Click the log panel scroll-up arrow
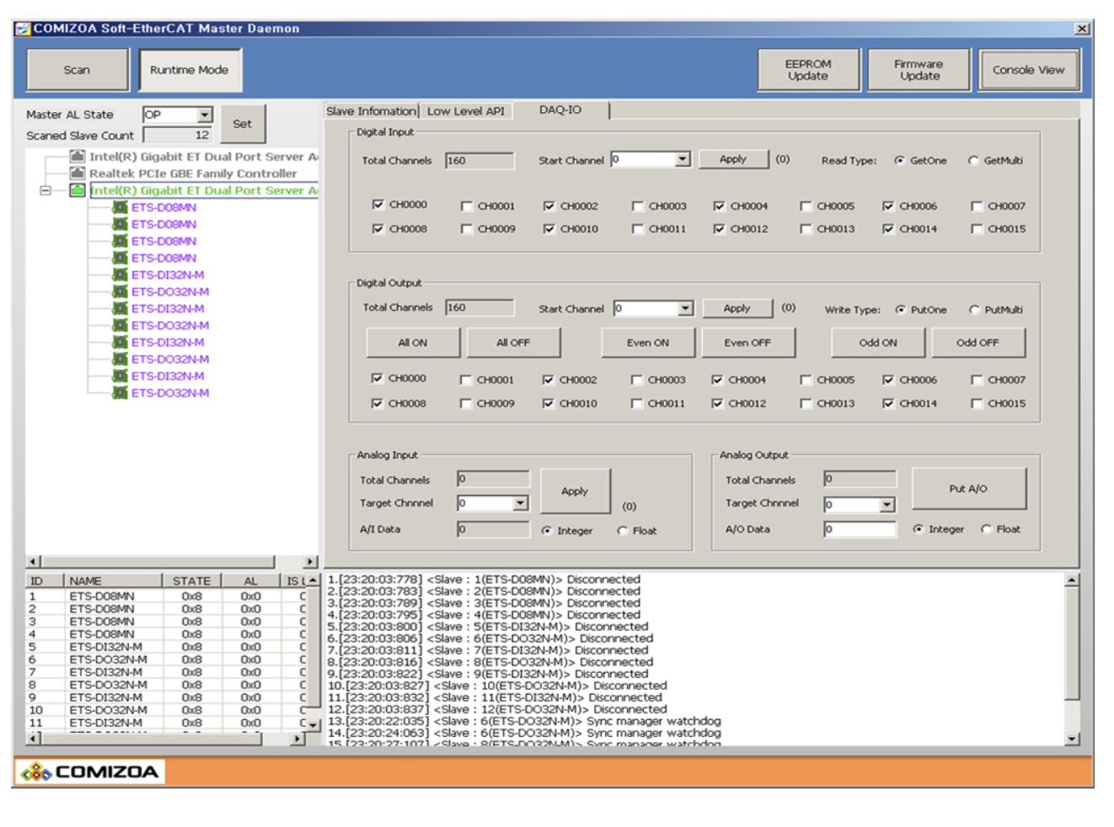The image size is (1114, 827). coord(1072,579)
